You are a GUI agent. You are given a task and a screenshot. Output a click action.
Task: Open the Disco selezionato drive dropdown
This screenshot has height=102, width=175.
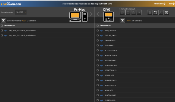click(21, 12)
